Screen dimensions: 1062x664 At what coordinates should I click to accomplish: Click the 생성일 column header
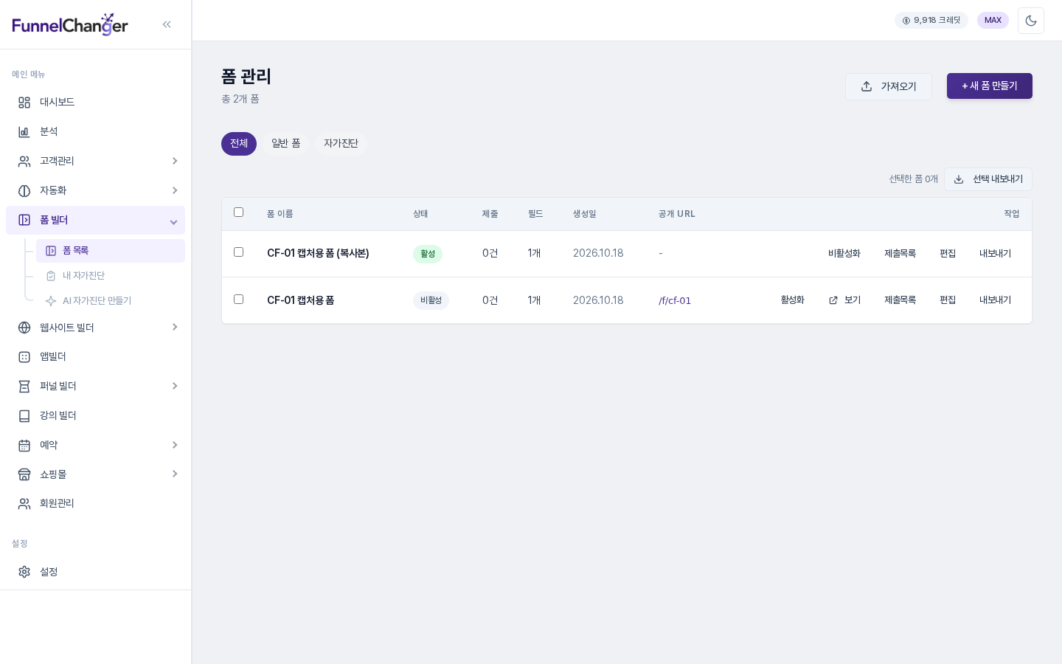point(585,214)
